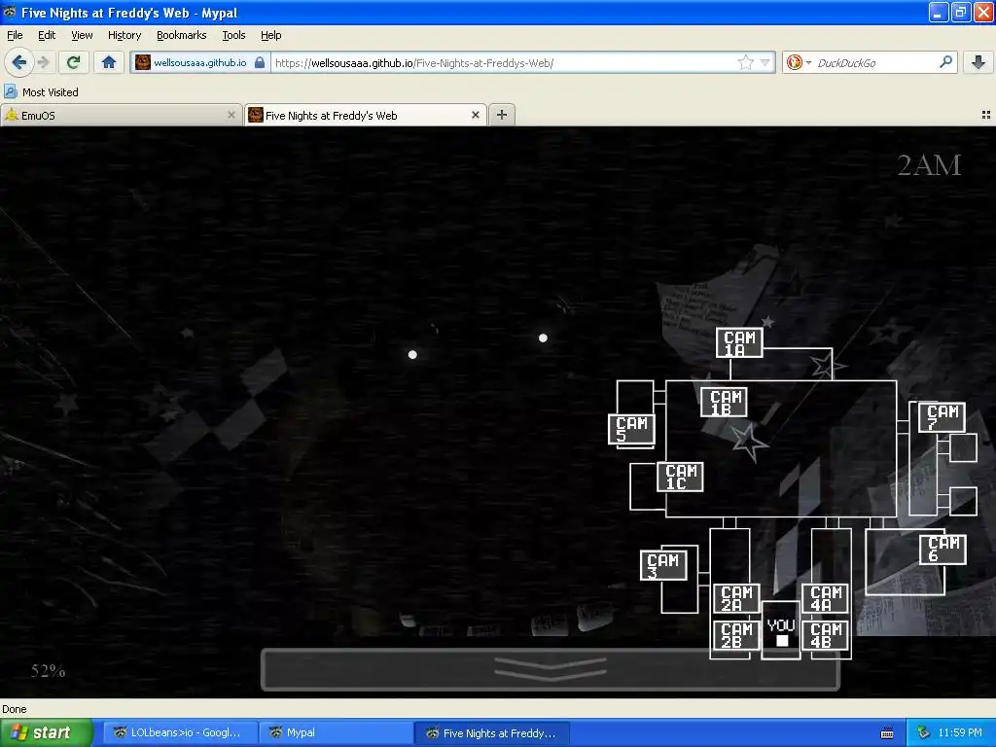Open a new tab with the plus button

click(502, 115)
